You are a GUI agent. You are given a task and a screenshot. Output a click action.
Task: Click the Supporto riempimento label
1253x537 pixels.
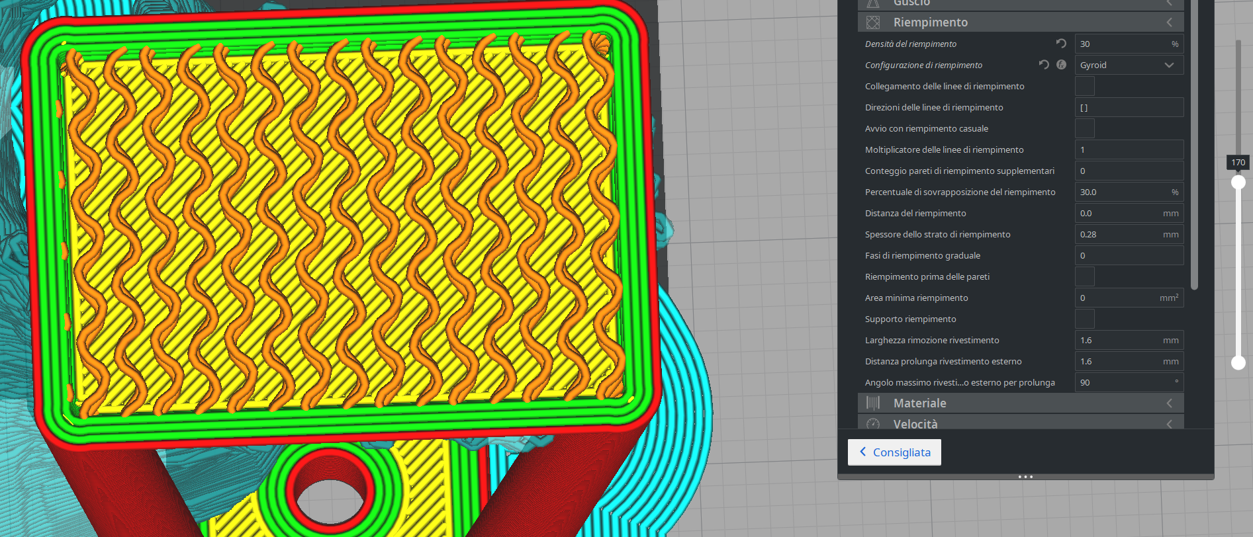(910, 319)
